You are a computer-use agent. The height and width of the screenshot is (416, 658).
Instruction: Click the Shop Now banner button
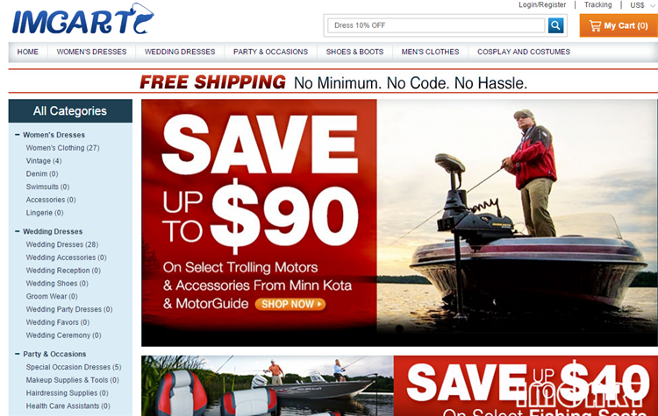click(290, 304)
